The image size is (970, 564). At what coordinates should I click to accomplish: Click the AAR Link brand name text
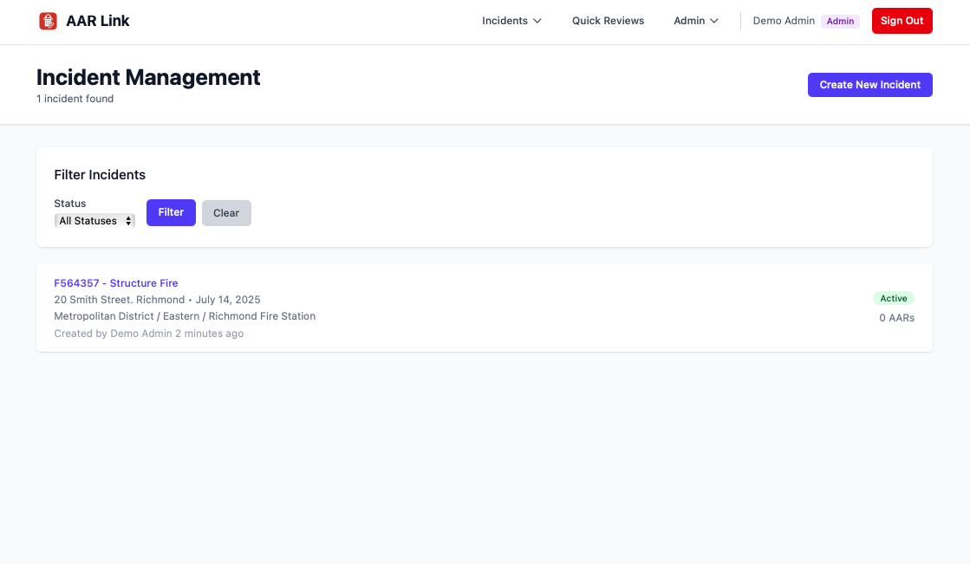click(97, 20)
